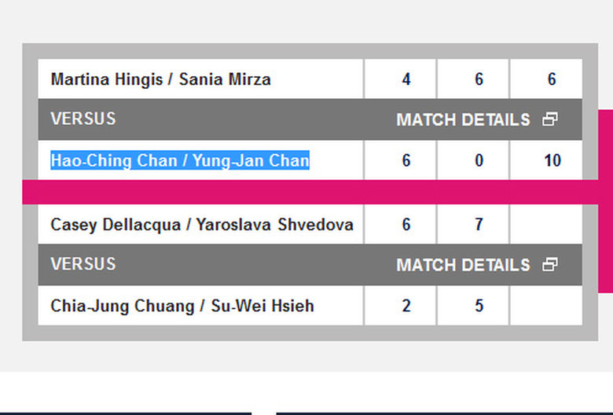Image resolution: width=613 pixels, height=415 pixels.
Task: Click the empty third set cell for Chuang/Hsieh
Action: pos(546,306)
